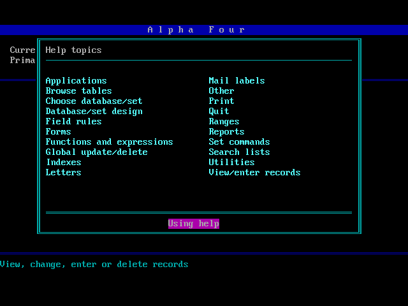Viewport: 408px width, 306px height.
Task: Open the Ranges help topic
Action: 224,122
